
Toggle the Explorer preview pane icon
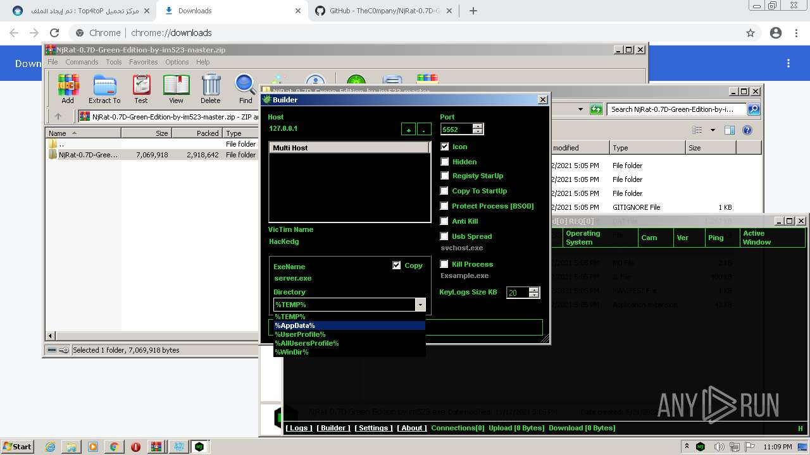point(730,130)
